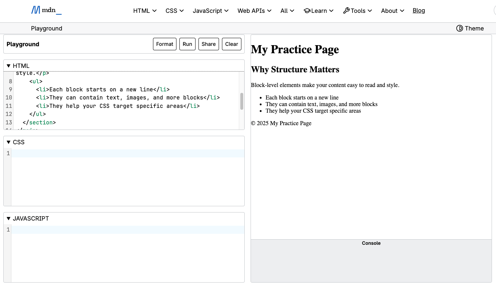The image size is (496, 287).
Task: Clear the playground editors
Action: (x=232, y=44)
